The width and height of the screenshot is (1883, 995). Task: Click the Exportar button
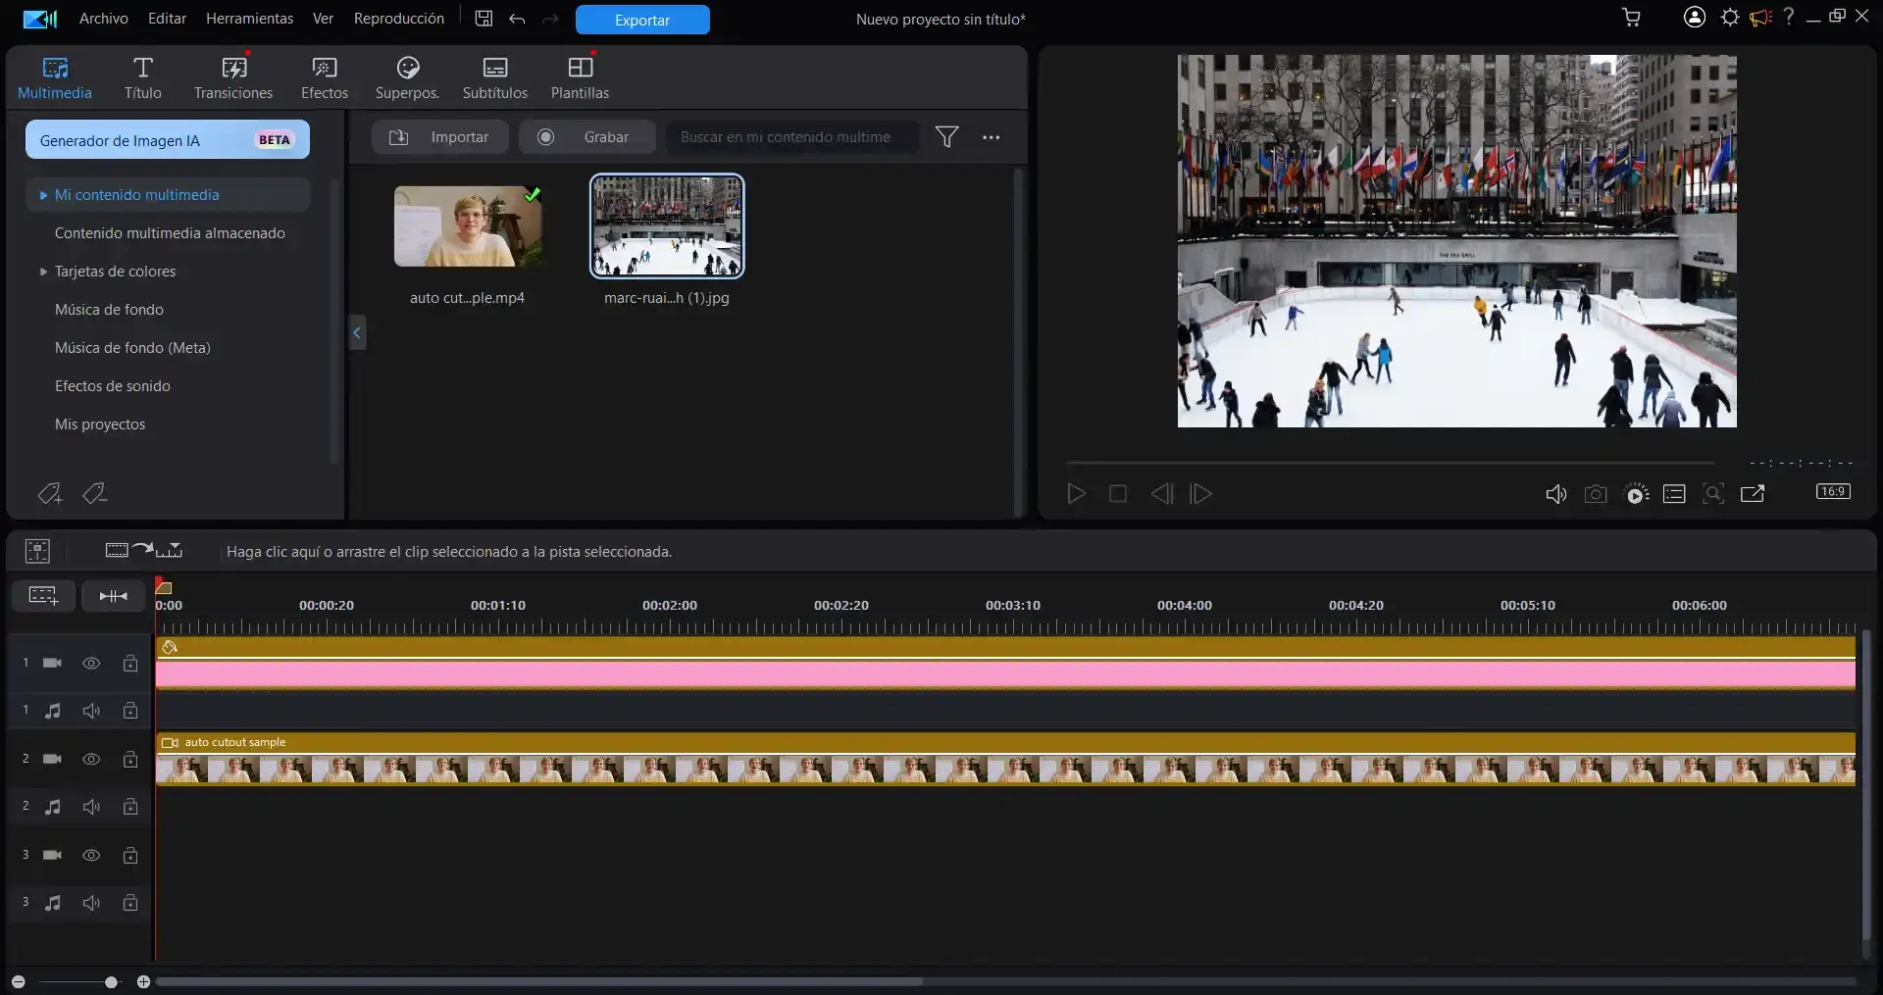641,20
